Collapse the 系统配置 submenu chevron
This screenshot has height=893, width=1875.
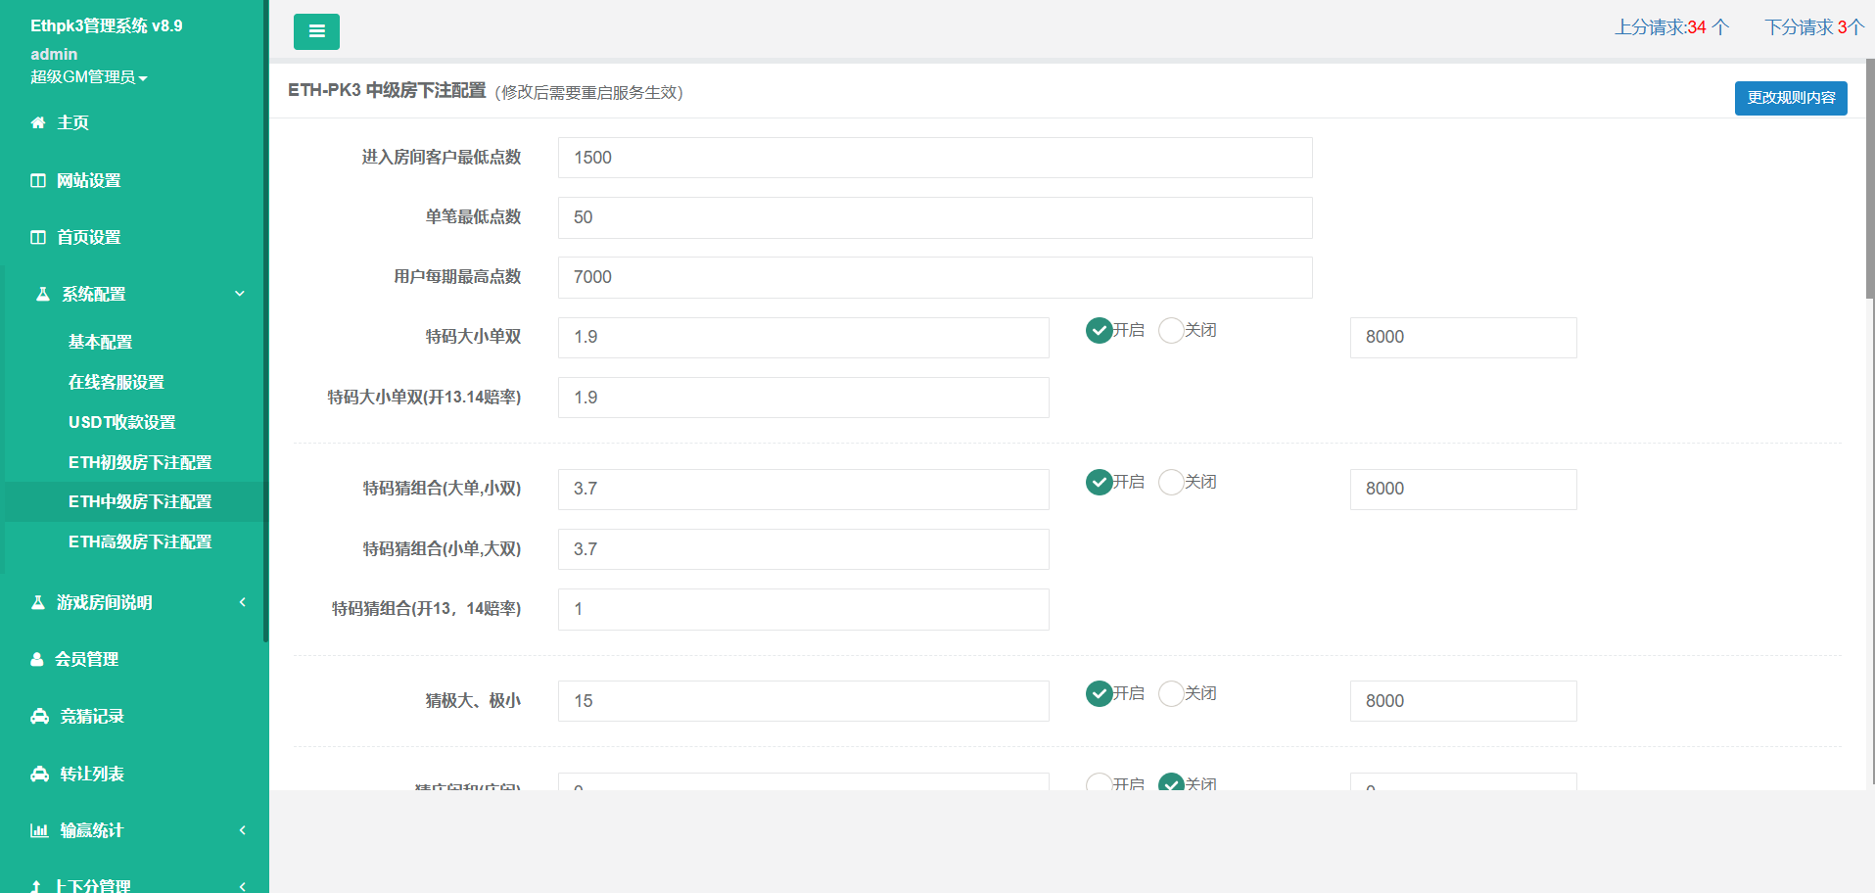click(240, 295)
